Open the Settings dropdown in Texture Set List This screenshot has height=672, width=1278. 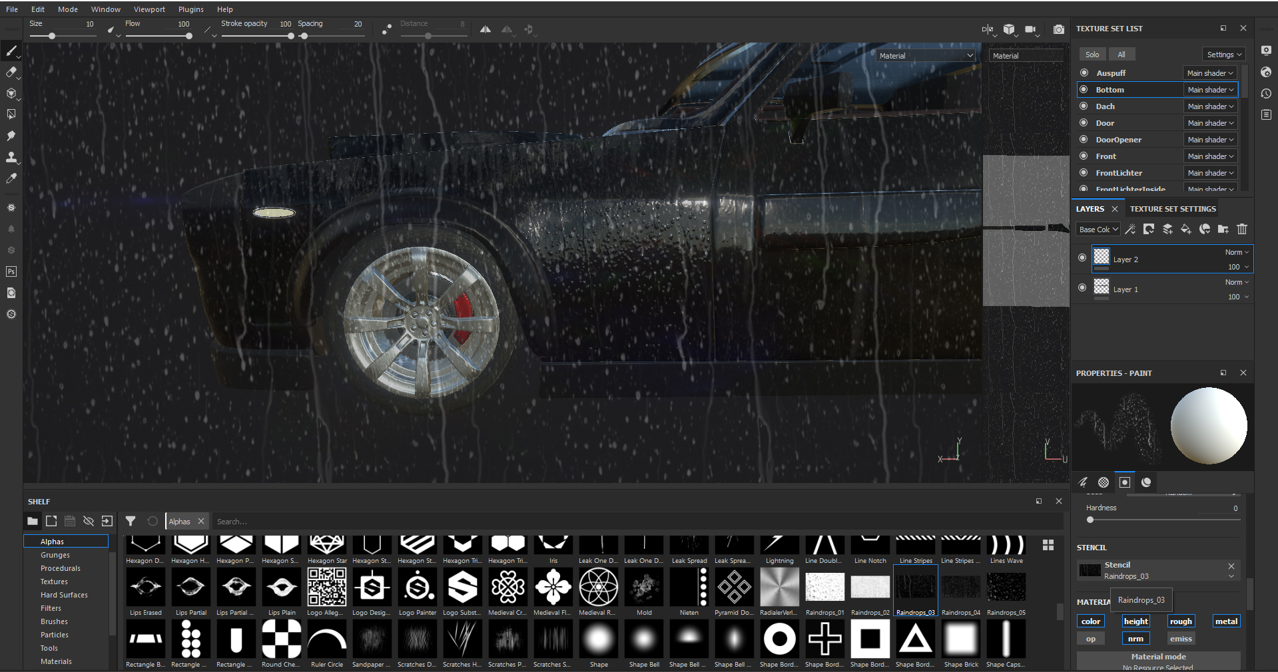[1224, 55]
